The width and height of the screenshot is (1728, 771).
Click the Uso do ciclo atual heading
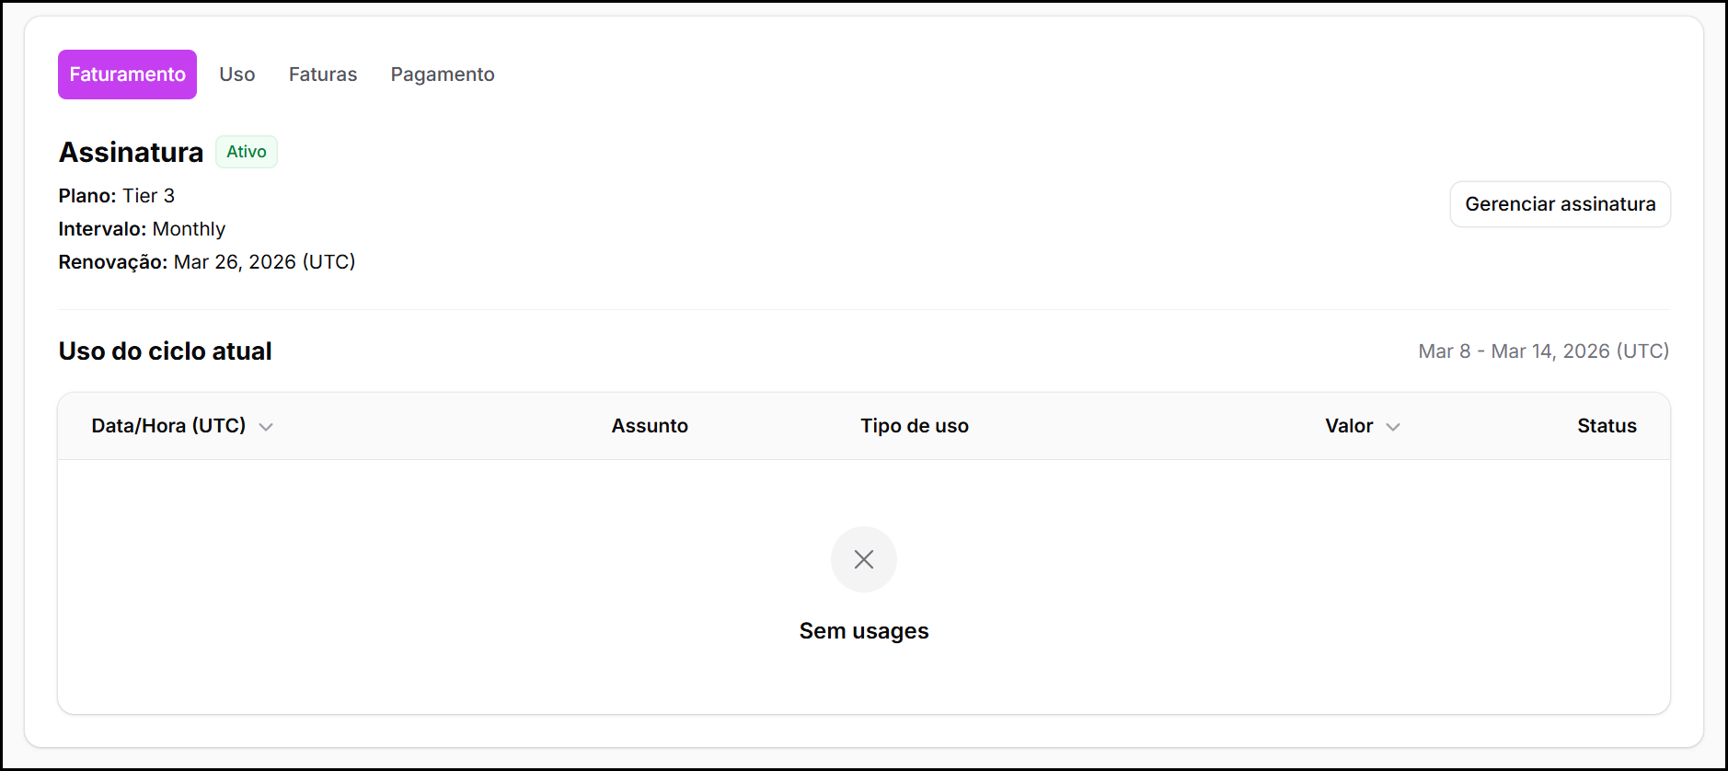[165, 351]
